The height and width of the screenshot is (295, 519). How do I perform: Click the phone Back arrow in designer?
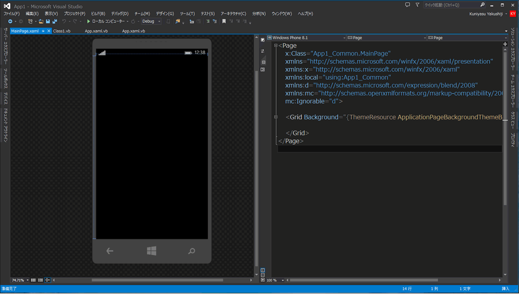tap(109, 251)
